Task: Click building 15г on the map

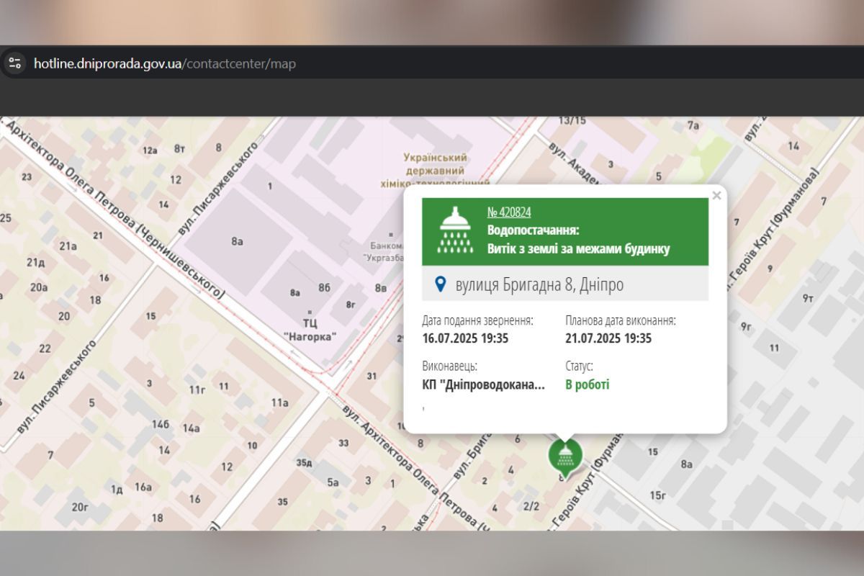Action: (657, 495)
